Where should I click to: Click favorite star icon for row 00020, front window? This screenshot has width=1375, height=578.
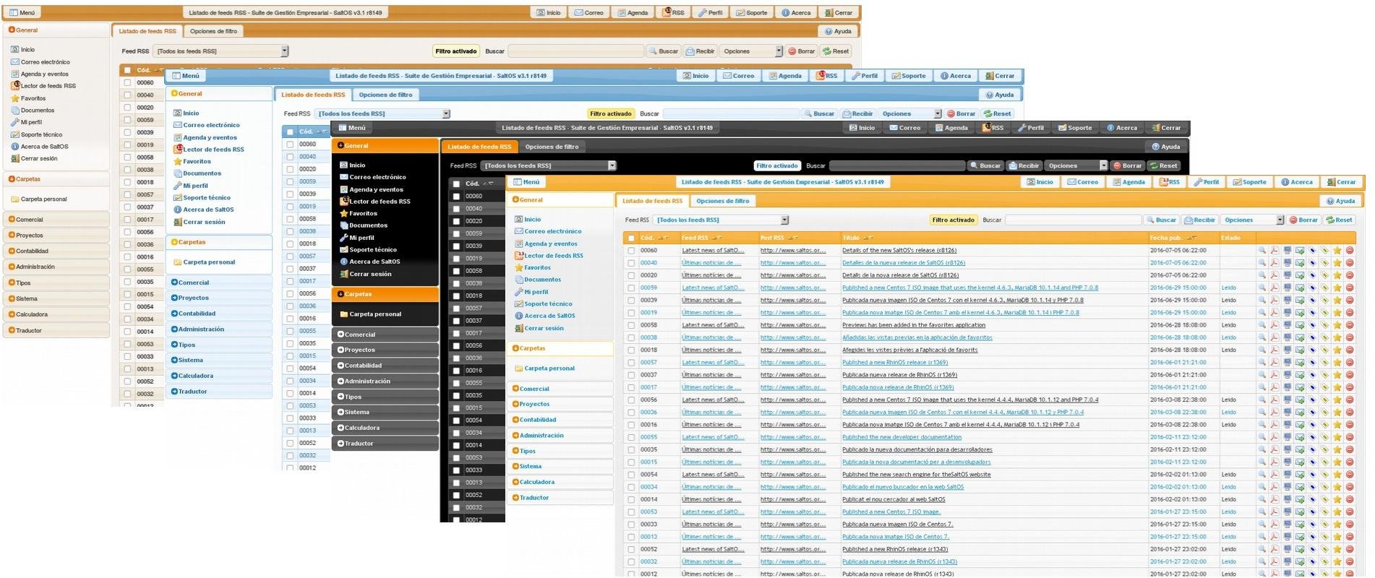(x=1337, y=275)
